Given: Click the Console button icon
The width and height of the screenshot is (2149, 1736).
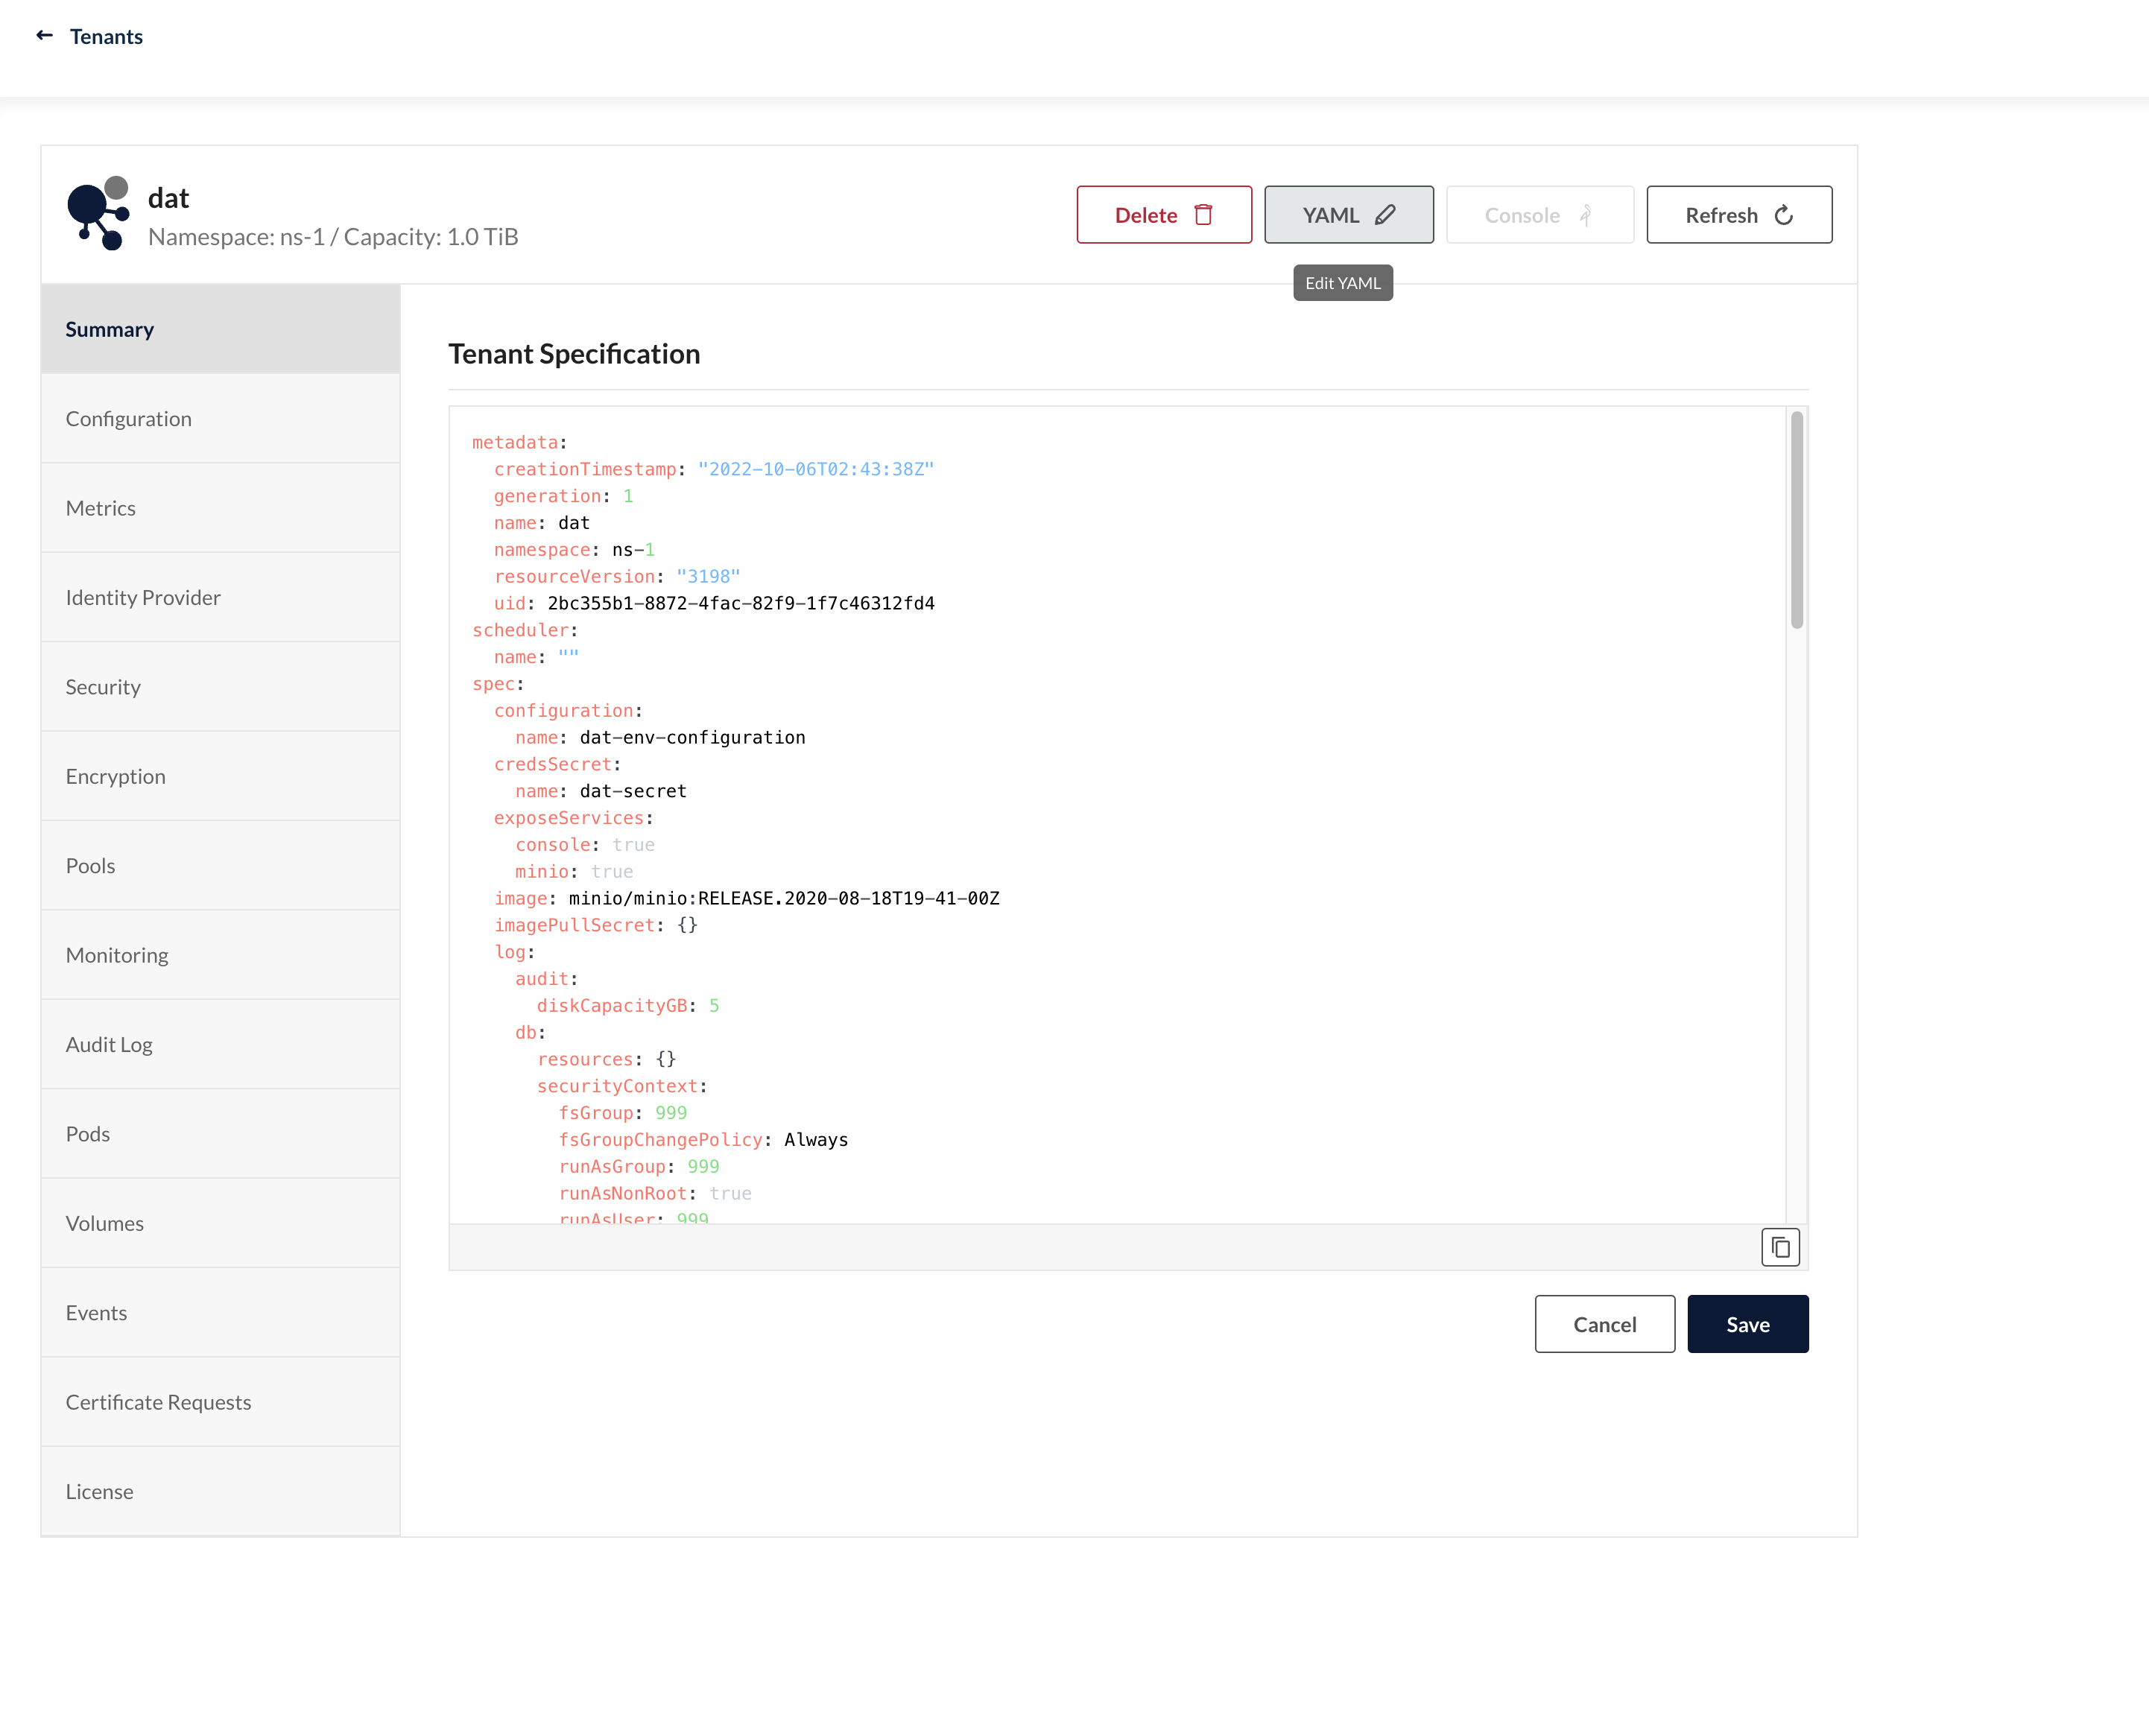Looking at the screenshot, I should click(1586, 215).
